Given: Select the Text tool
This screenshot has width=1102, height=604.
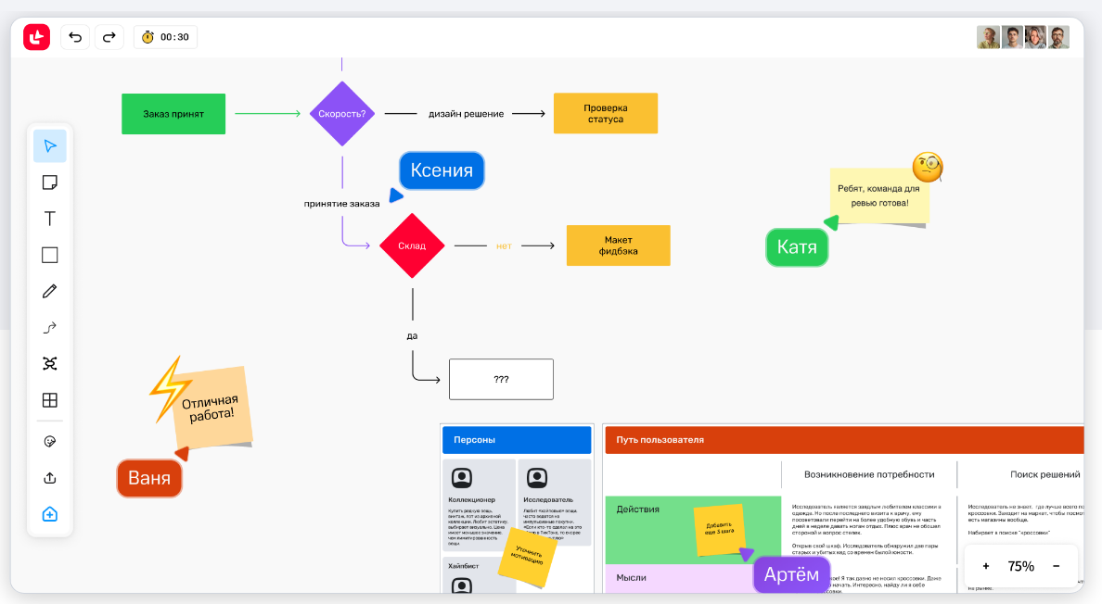Looking at the screenshot, I should click(50, 219).
